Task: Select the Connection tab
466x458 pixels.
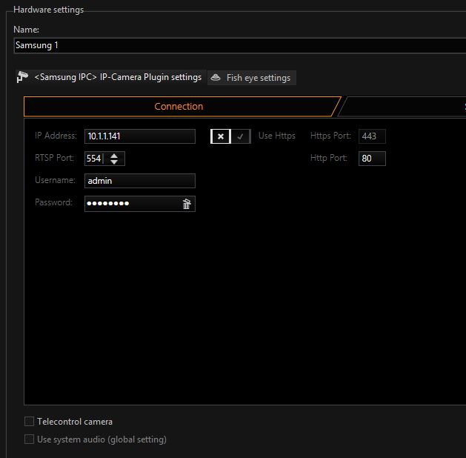Action: [179, 107]
